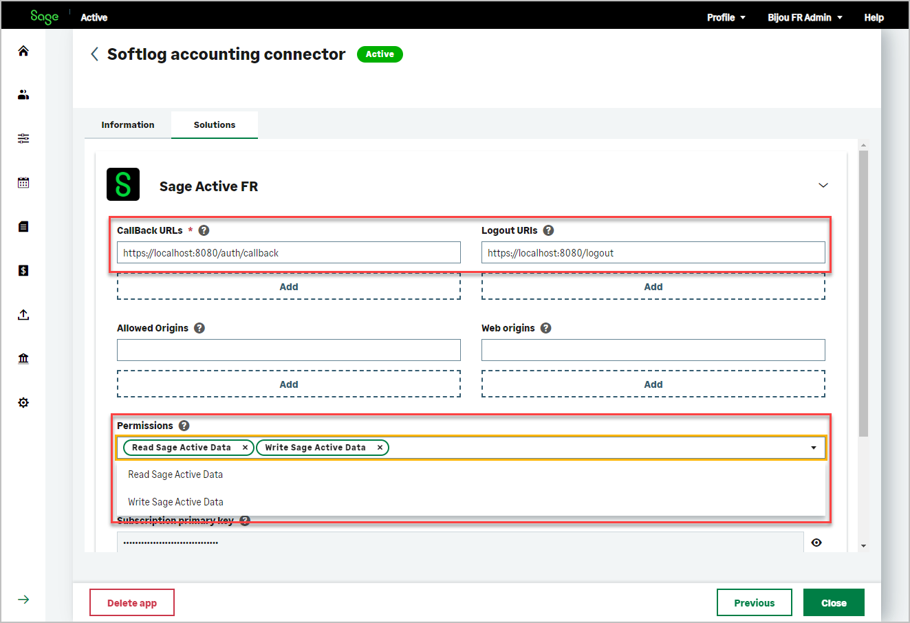
Task: Open the calendar icon in the sidebar
Action: pos(23,183)
